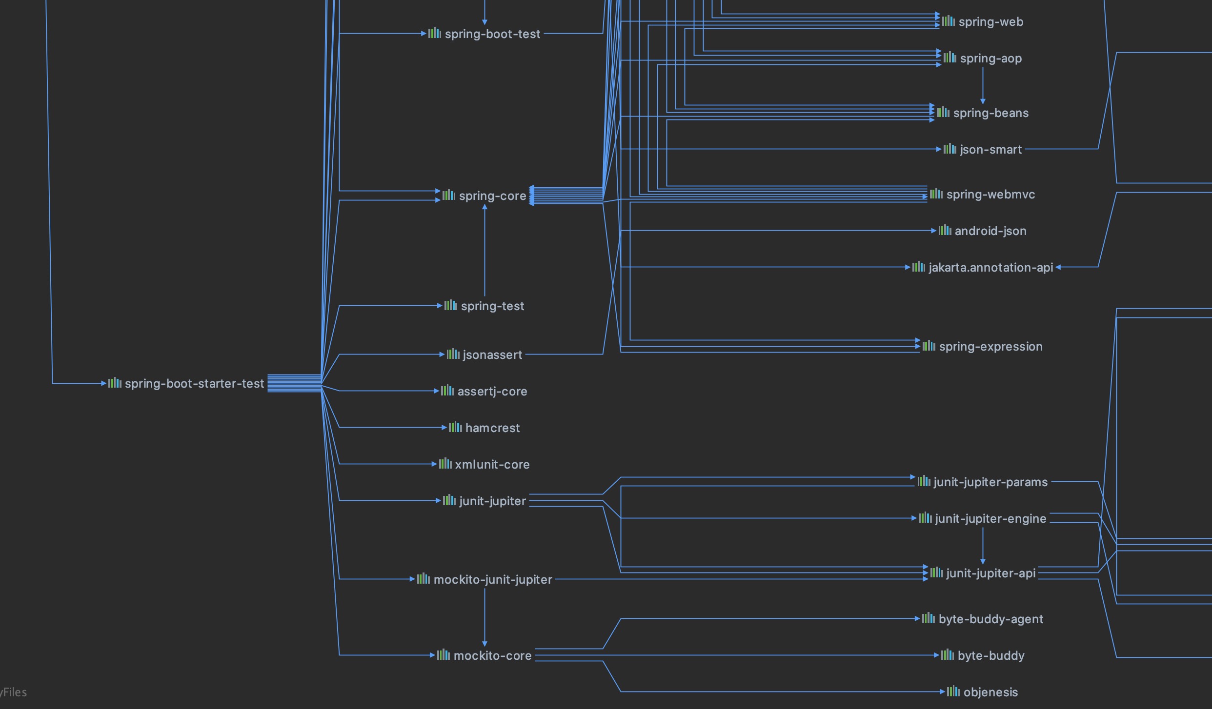Image resolution: width=1212 pixels, height=709 pixels.
Task: Click the library icon beside mockito-core
Action: tap(444, 655)
